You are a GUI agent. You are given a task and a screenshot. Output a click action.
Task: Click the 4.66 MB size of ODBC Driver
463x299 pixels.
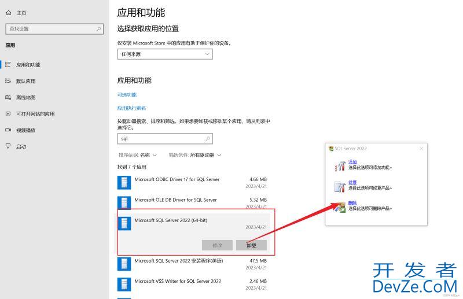click(x=258, y=179)
